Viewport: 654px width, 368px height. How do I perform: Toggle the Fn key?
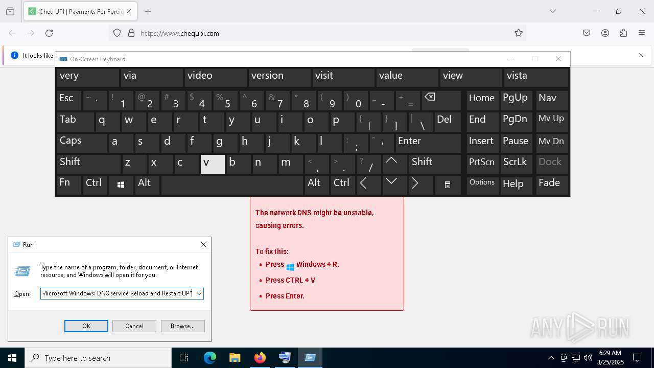click(69, 185)
